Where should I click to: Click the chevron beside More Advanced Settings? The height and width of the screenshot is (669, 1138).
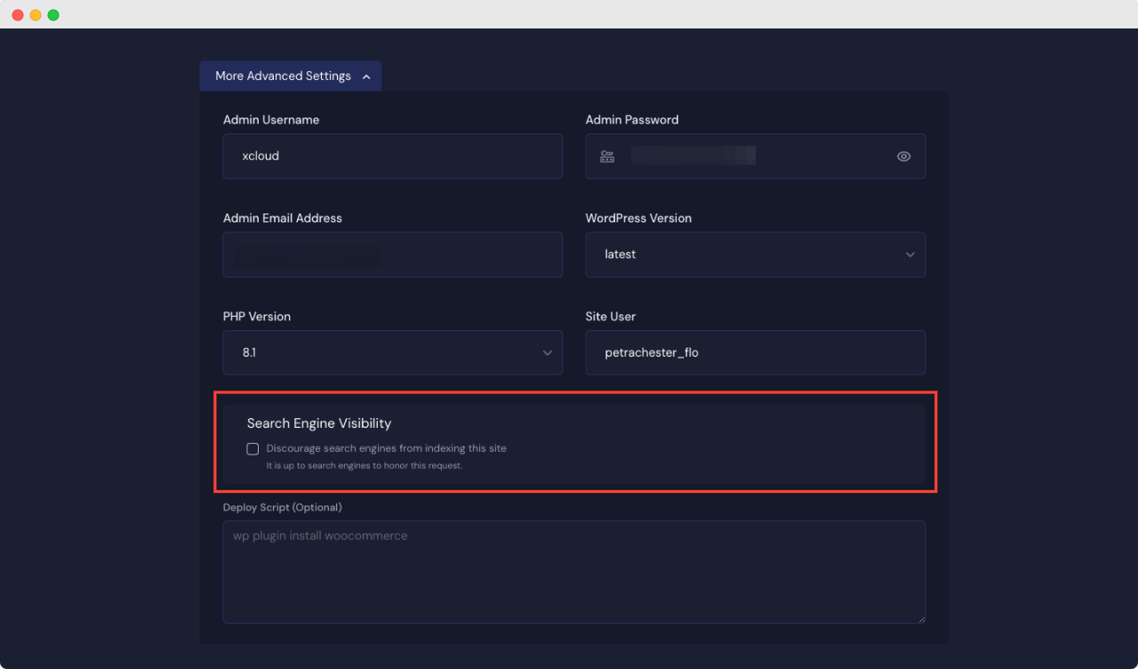366,77
